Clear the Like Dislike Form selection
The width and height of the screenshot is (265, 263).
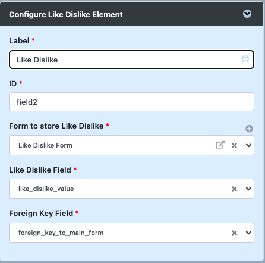click(x=234, y=145)
